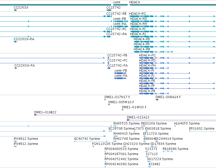Click transcript CG15742-RA

pos(117,34)
